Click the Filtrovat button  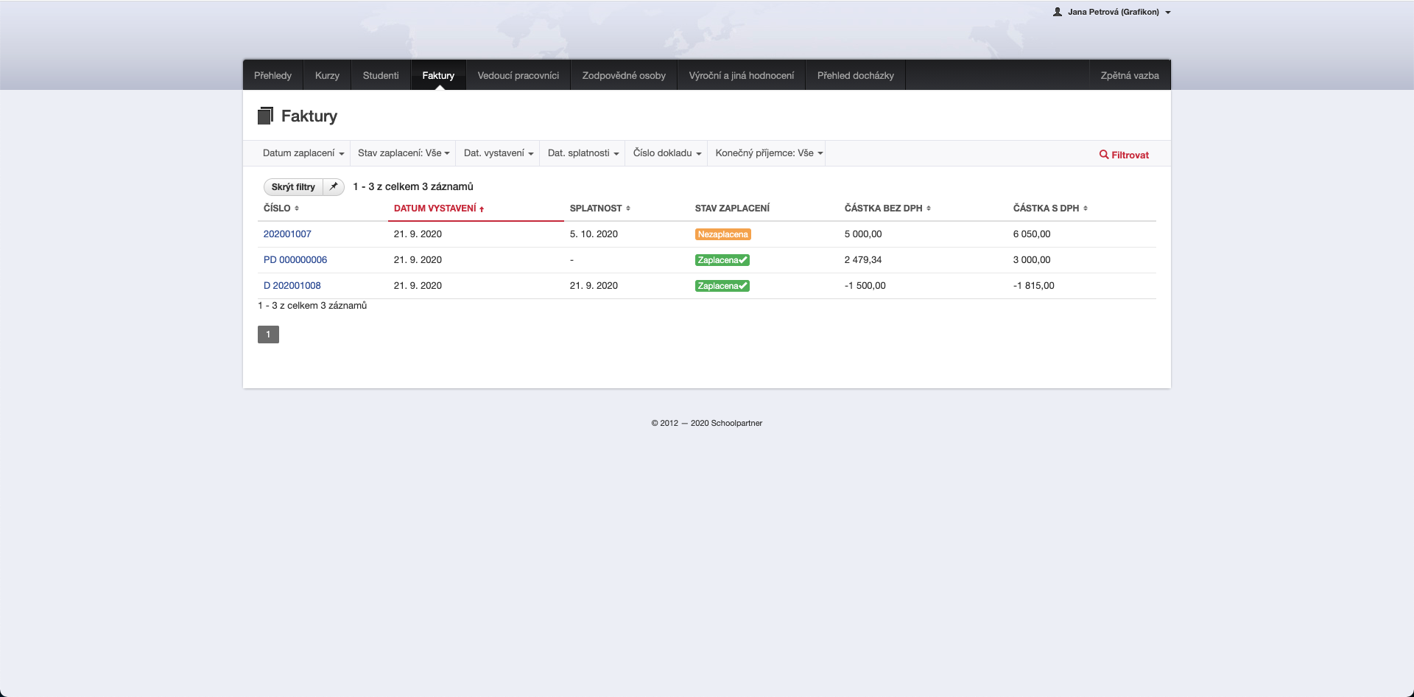[1124, 155]
